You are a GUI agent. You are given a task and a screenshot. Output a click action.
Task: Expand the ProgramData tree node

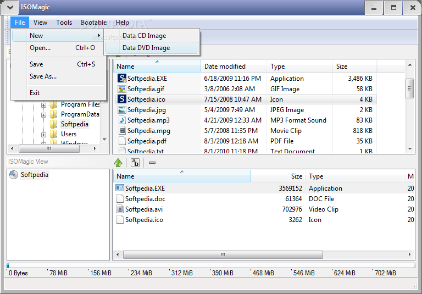[x=43, y=115]
